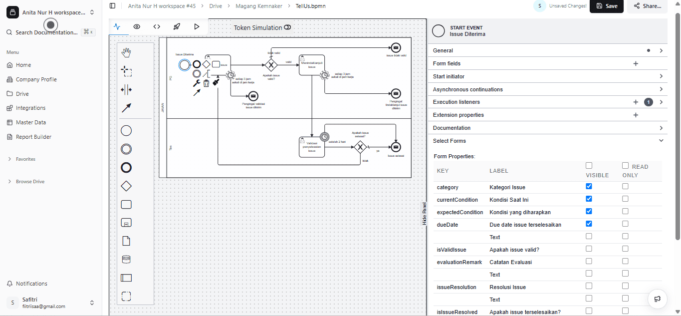
Task: Collapse the Select Forms section
Action: (661, 141)
